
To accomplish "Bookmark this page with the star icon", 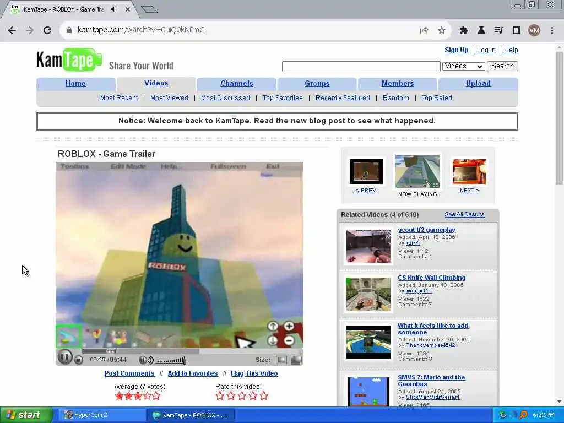I will coord(442,31).
